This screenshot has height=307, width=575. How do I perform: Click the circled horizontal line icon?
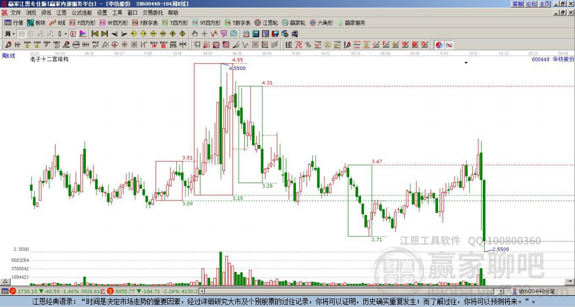pyautogui.click(x=76, y=45)
